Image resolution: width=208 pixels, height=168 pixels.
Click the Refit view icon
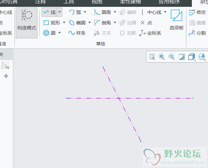(x=152, y=57)
